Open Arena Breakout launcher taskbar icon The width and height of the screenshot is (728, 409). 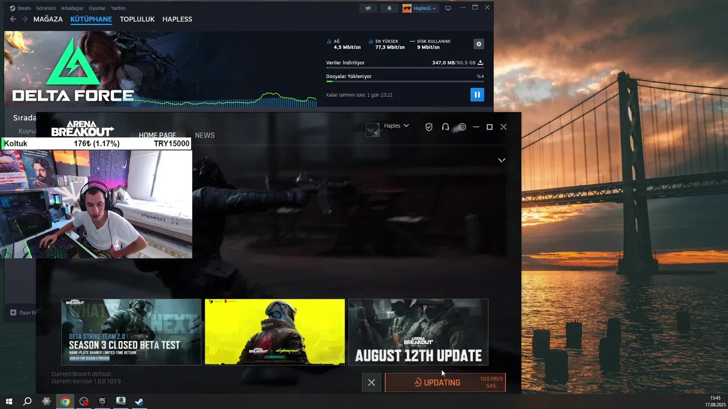click(x=121, y=402)
